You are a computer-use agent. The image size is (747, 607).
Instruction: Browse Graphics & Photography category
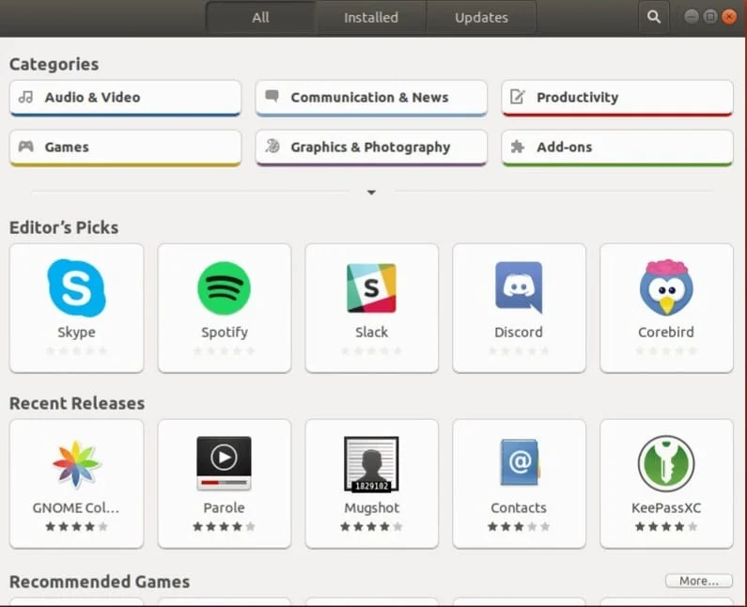[371, 148]
